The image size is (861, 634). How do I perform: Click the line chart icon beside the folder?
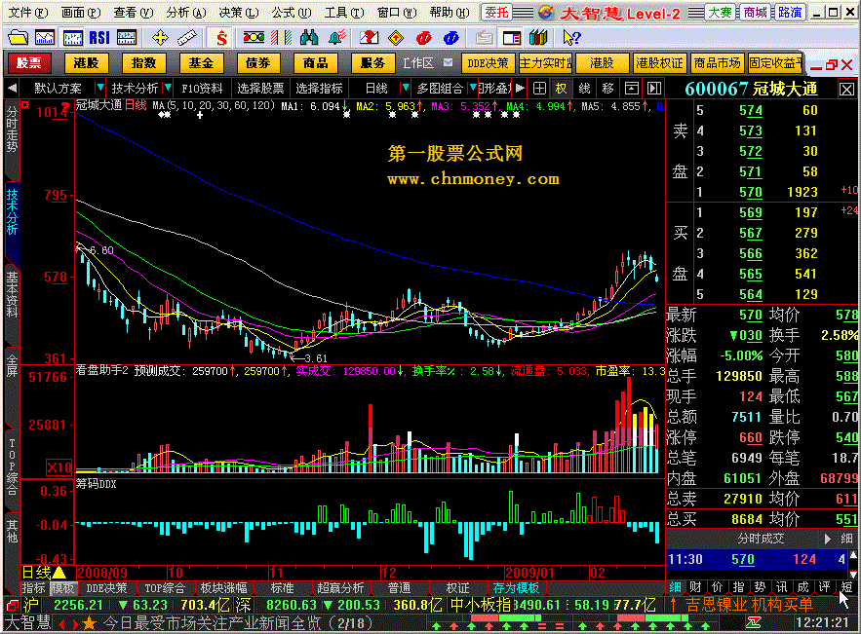45,37
